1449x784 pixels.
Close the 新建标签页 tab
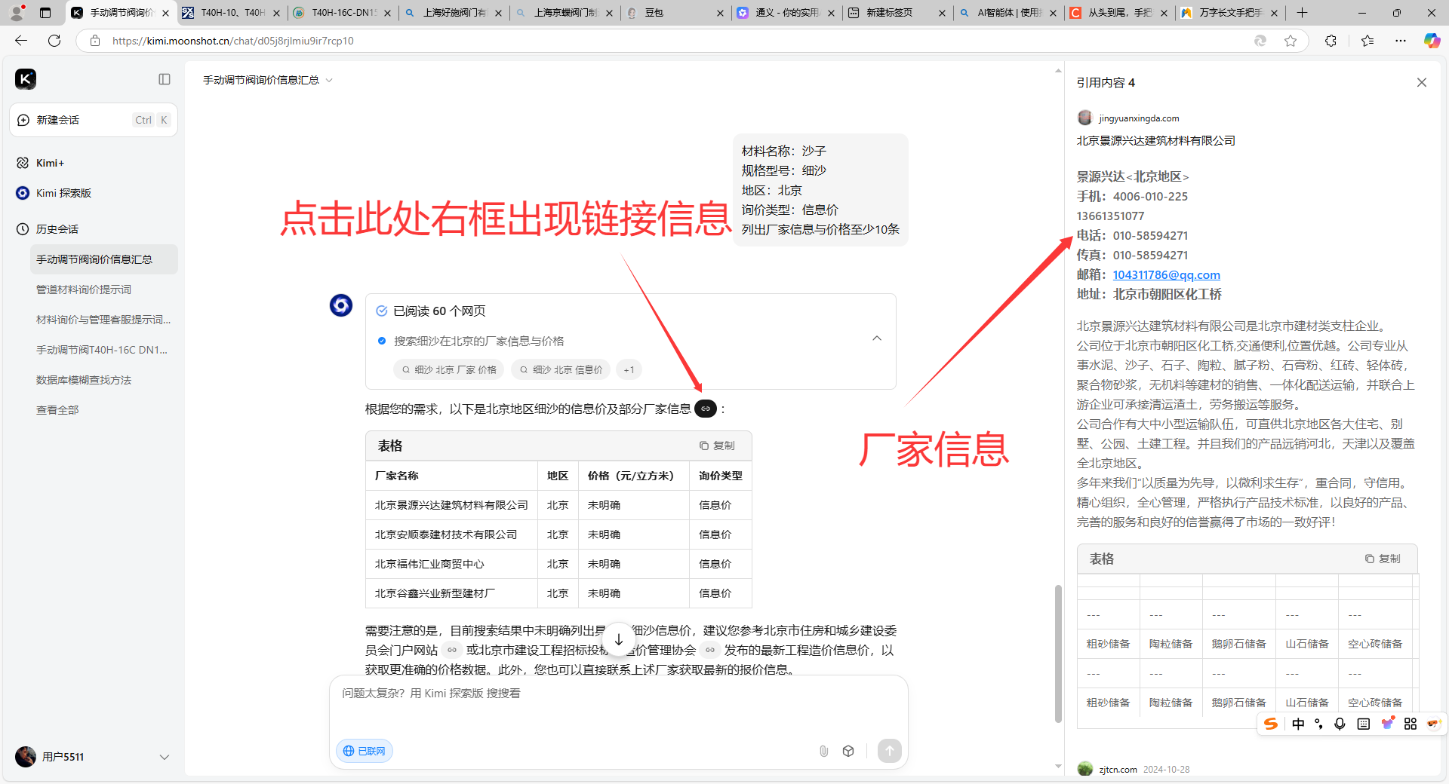pos(942,13)
